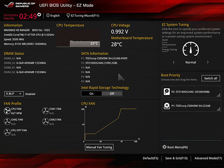Click the 07/12/2014 date text
The height and width of the screenshot is (168, 224).
tap(11, 15)
